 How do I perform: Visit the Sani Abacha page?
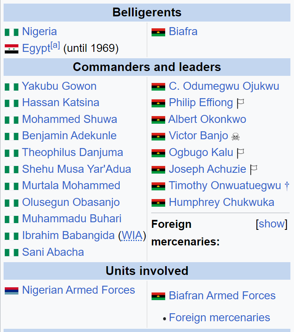point(53,252)
